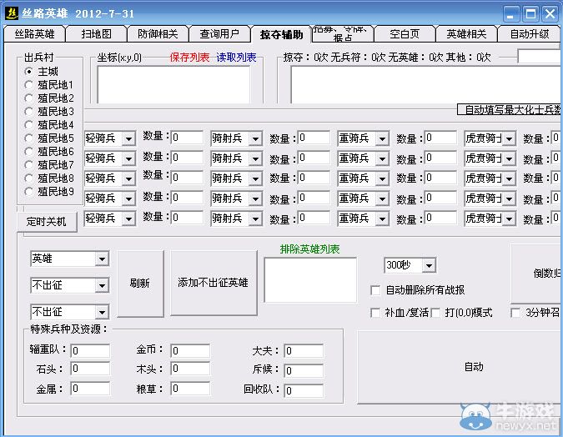Expand the 300秒 interval dropdown
The width and height of the screenshot is (563, 437).
[429, 265]
